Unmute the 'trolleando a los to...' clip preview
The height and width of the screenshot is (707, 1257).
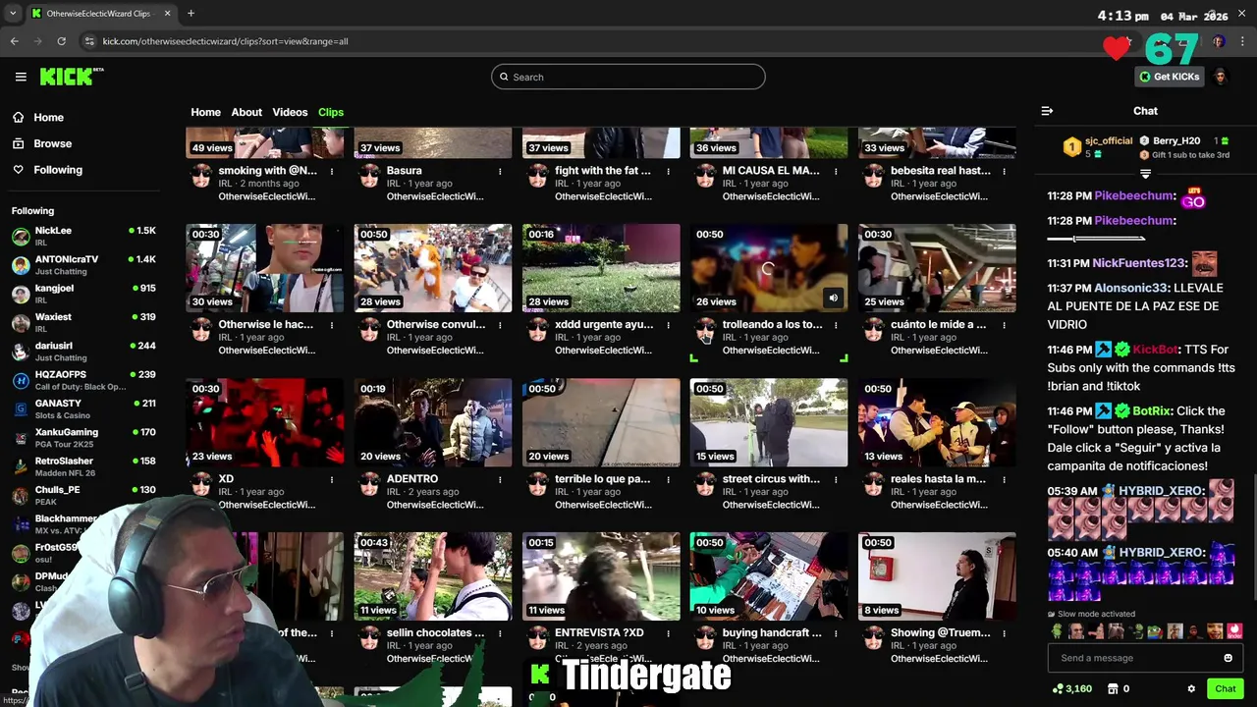click(833, 298)
